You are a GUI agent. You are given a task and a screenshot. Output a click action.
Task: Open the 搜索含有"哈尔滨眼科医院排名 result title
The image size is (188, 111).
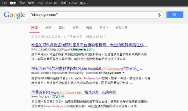(87, 69)
